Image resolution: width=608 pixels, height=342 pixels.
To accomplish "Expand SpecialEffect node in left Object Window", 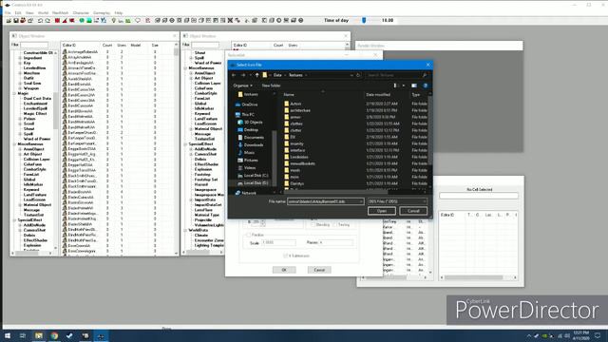I will click(15, 220).
